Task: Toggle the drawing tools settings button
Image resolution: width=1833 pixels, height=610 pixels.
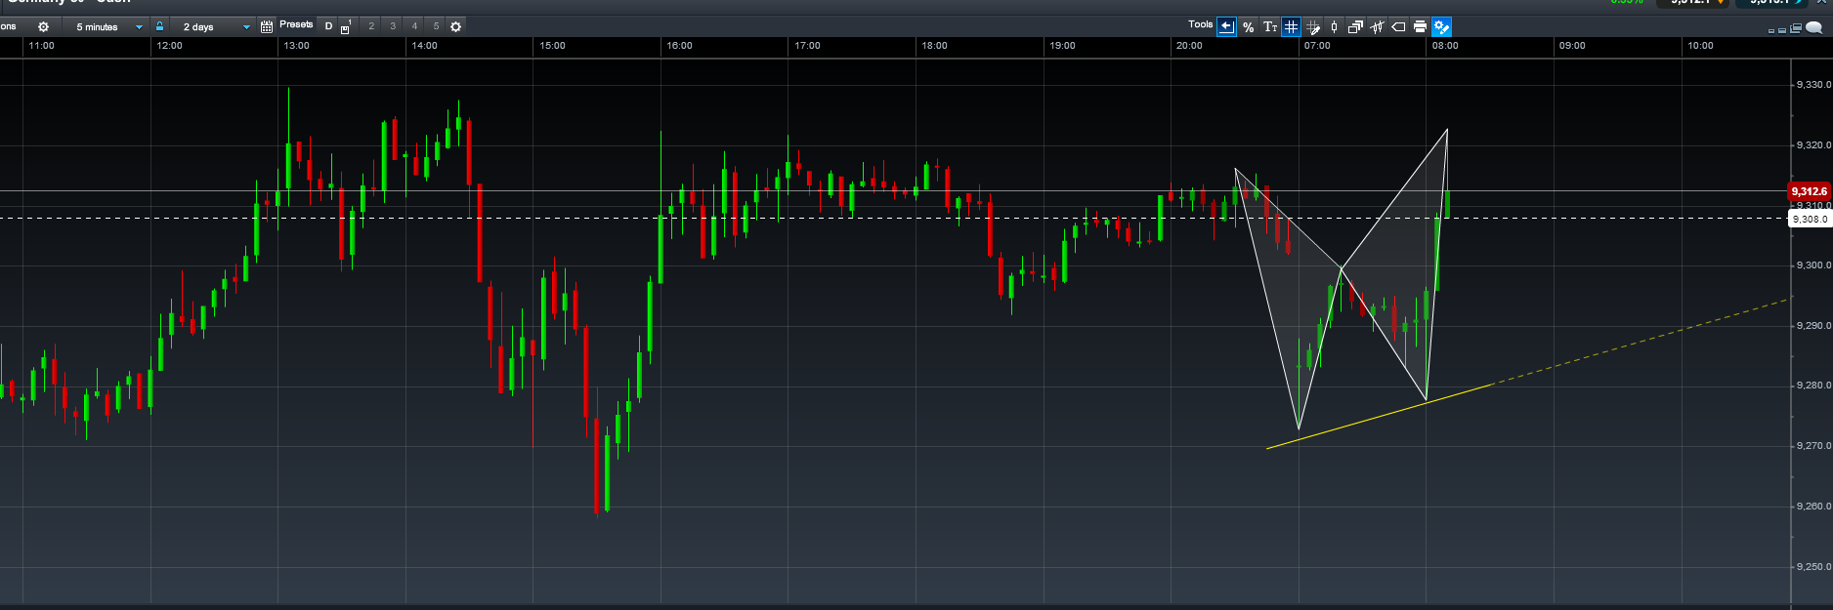Action: click(x=1442, y=27)
